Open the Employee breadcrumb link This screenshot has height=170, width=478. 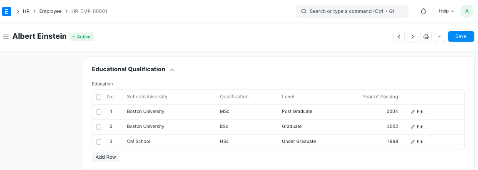point(50,11)
